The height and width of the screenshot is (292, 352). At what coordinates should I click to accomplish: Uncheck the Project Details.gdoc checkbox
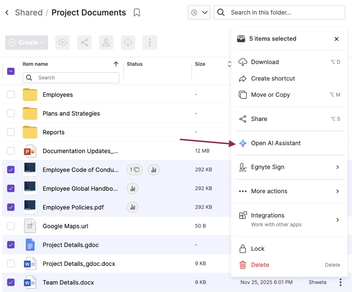(x=11, y=245)
